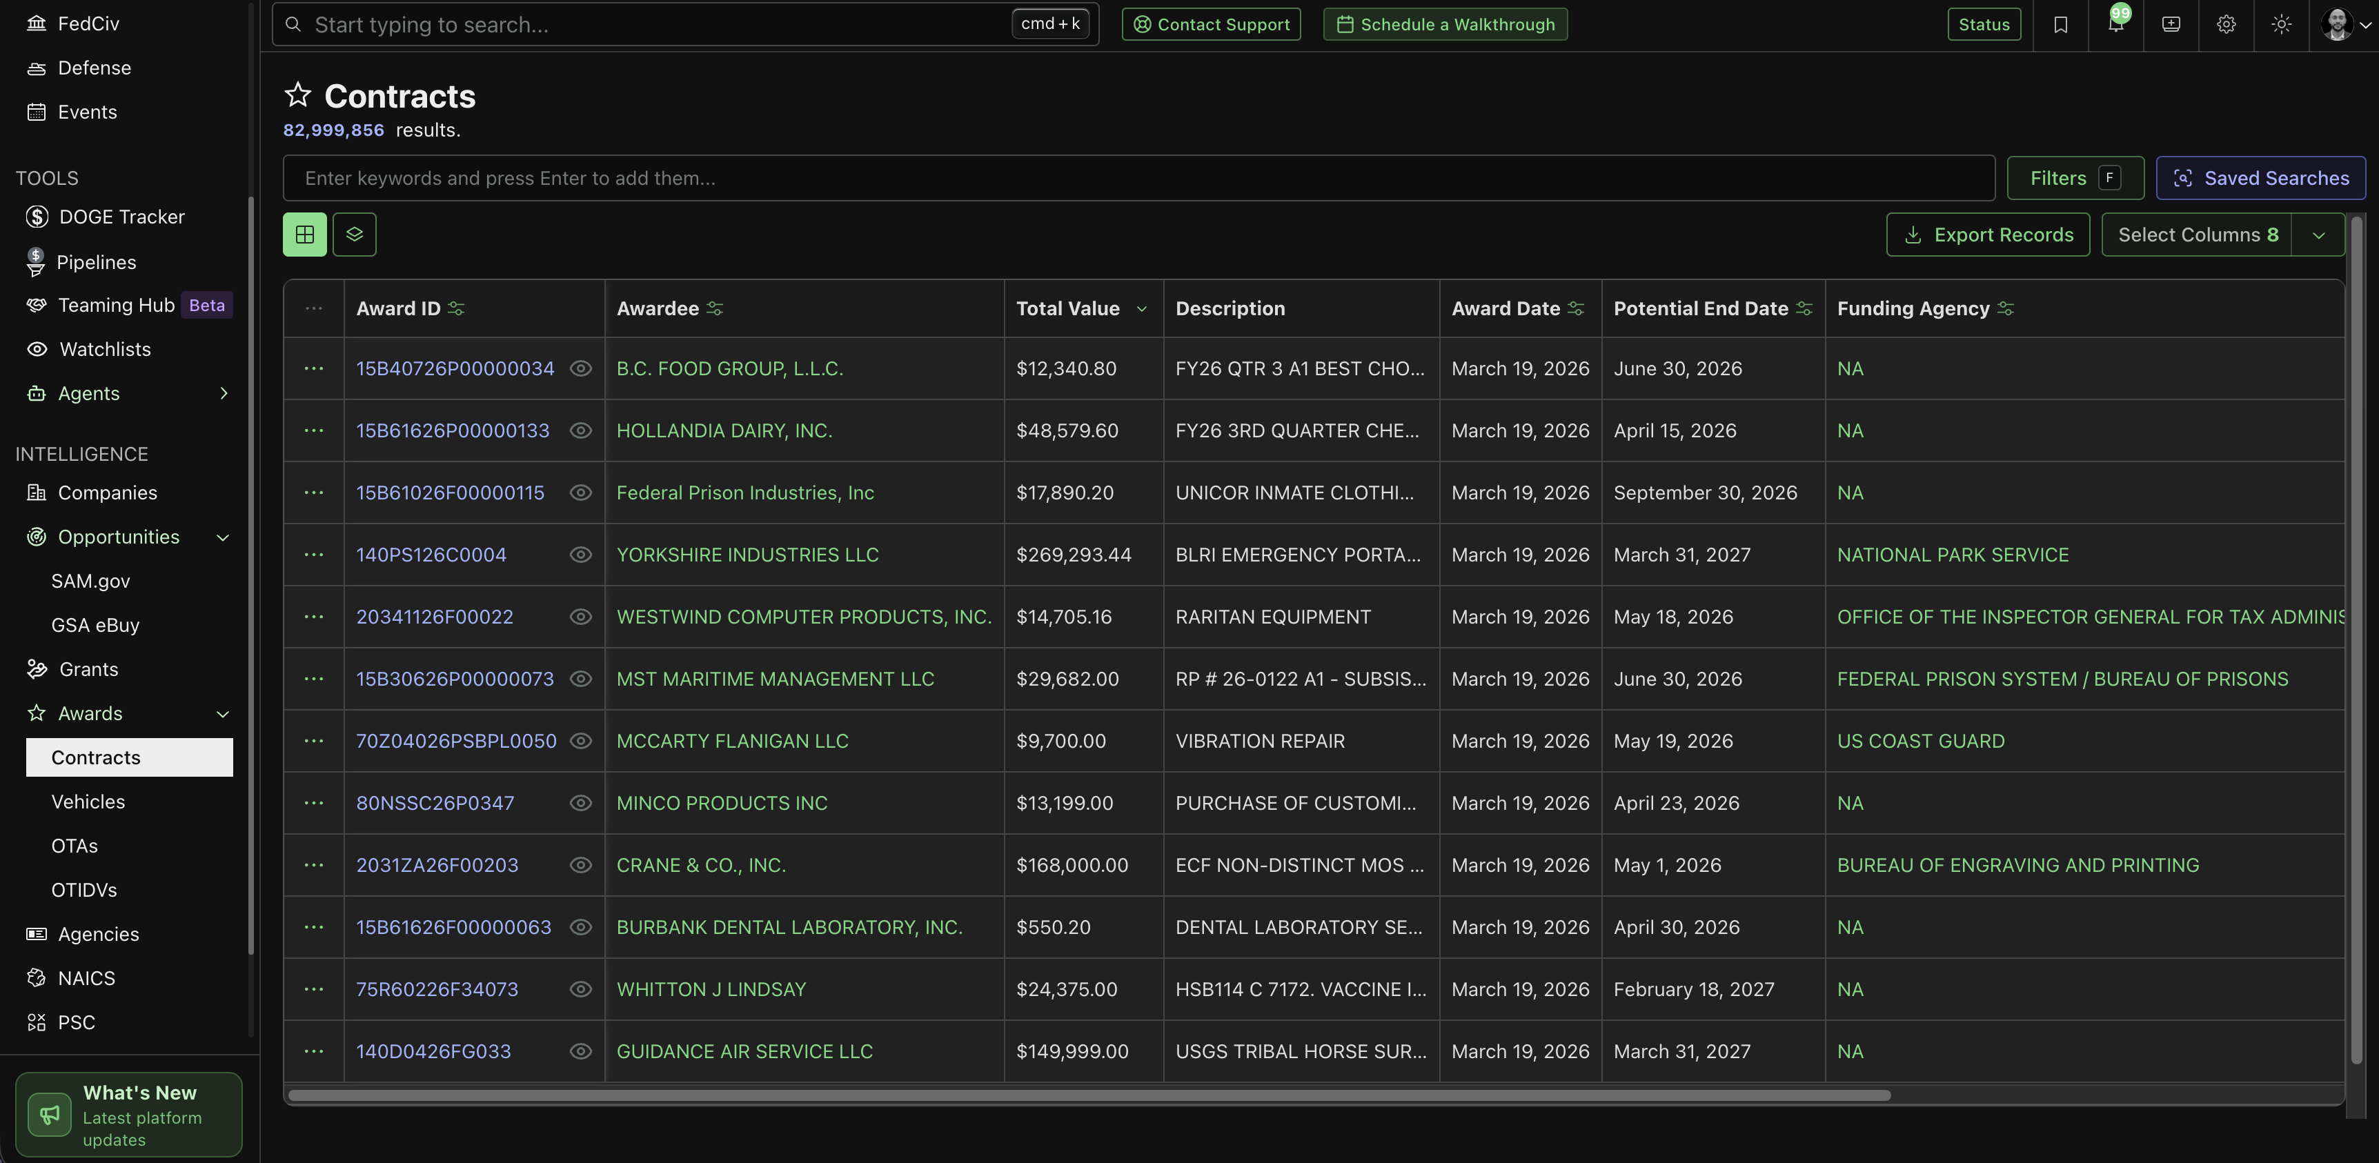Click the What's New megaphone card
Screen dimensions: 2379x1163
pyautogui.click(x=128, y=1115)
